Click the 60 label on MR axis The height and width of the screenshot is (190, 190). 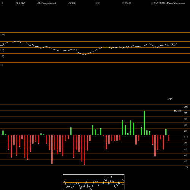pyautogui.click(x=185, y=119)
